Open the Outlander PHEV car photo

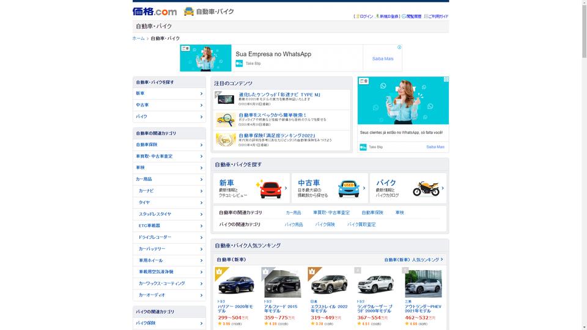point(423,284)
